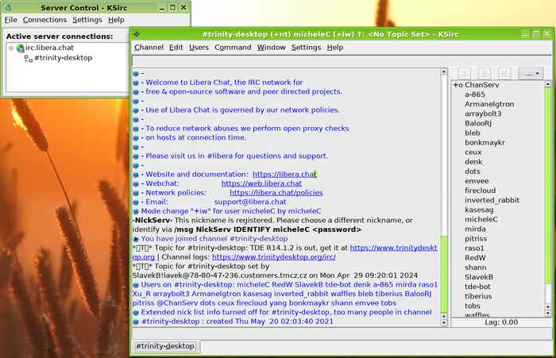Open the www.trinitydesktop.org topic link
Viewport: 556px width, 358px height.
click(394, 248)
